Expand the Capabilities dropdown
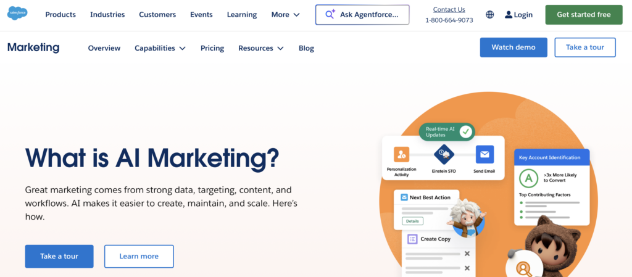This screenshot has width=632, height=277. [x=160, y=48]
